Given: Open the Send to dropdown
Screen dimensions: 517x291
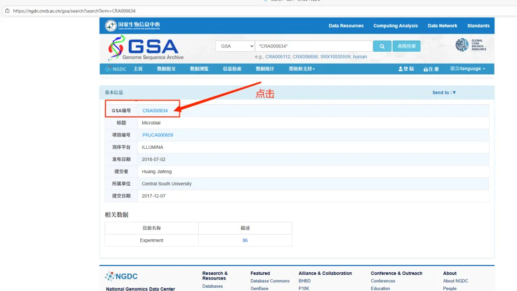Looking at the screenshot, I should [x=444, y=92].
